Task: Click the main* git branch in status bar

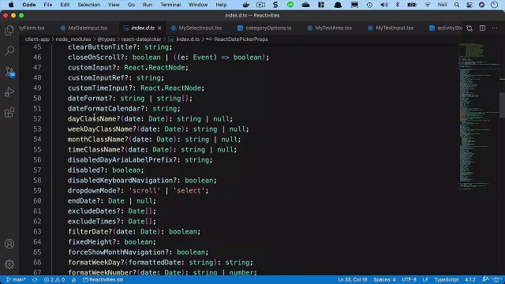Action: 16,280
